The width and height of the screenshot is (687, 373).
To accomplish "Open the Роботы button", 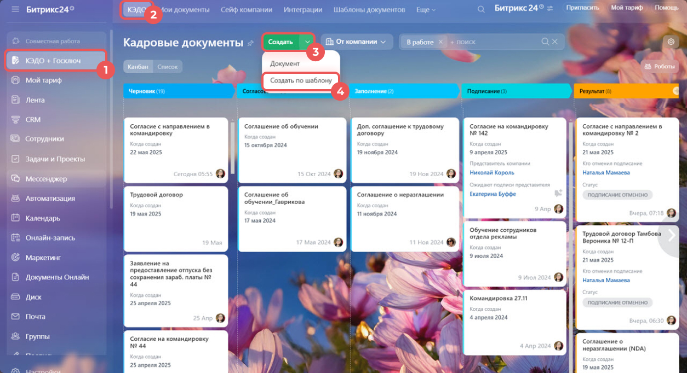I will (660, 66).
